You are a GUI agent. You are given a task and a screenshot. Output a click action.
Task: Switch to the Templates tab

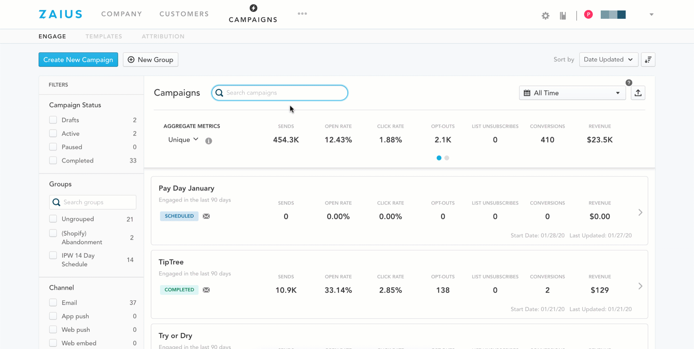click(104, 36)
